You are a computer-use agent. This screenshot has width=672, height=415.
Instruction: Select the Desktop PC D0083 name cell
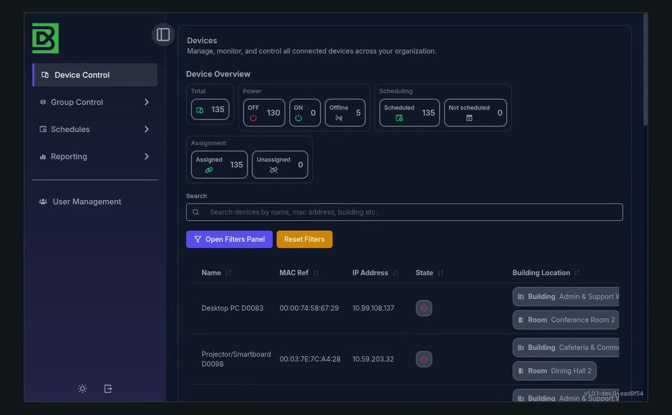[232, 308]
